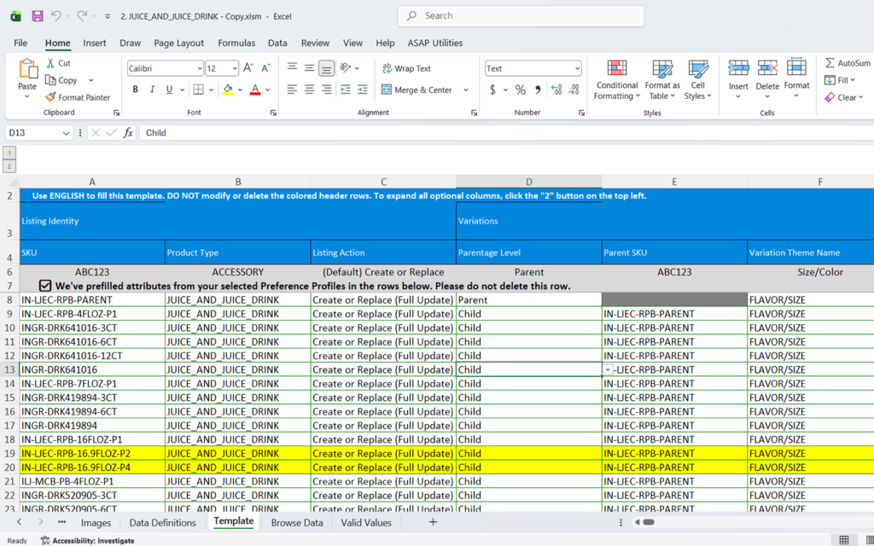Viewport: 874px width, 546px height.
Task: Open the font name Calibri dropdown
Action: (x=198, y=68)
